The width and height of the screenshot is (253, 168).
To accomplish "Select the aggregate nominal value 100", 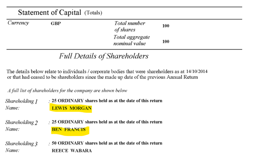I will click(x=166, y=42).
